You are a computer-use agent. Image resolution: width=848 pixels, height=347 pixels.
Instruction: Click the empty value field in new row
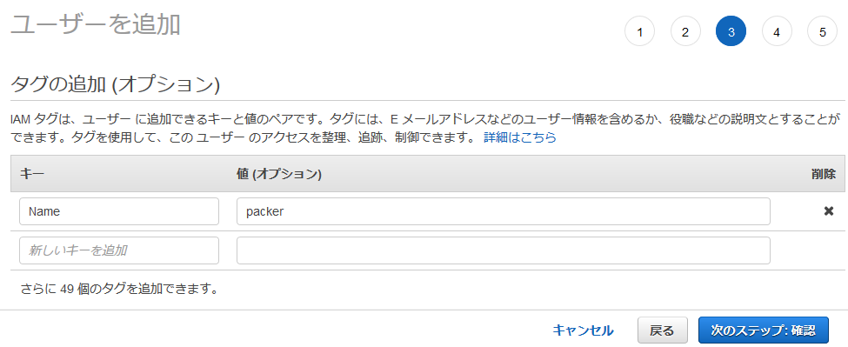(x=504, y=250)
